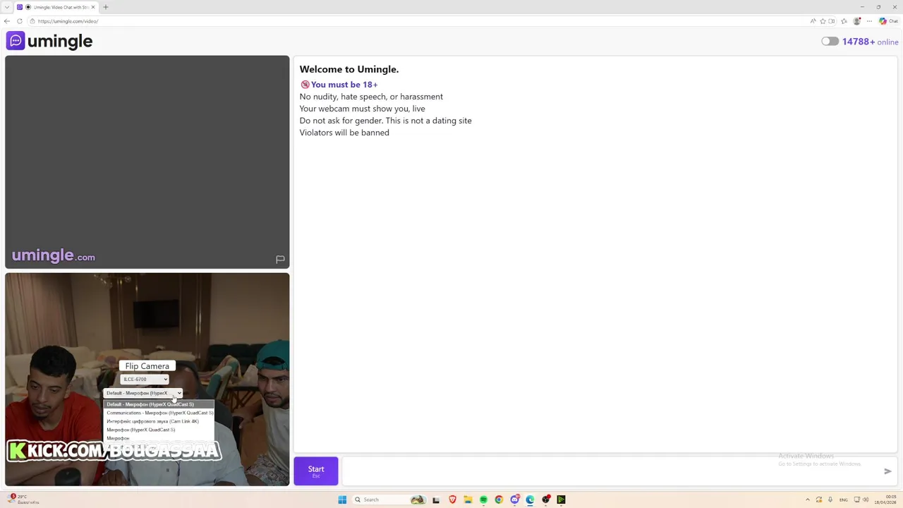Click the camera indicator icon in address bar
Image resolution: width=903 pixels, height=508 pixels.
[832, 21]
